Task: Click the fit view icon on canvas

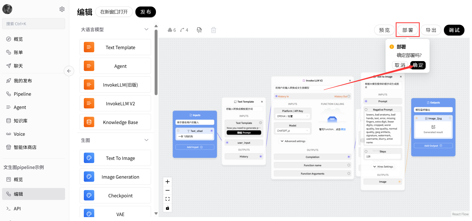Action: 167,199
